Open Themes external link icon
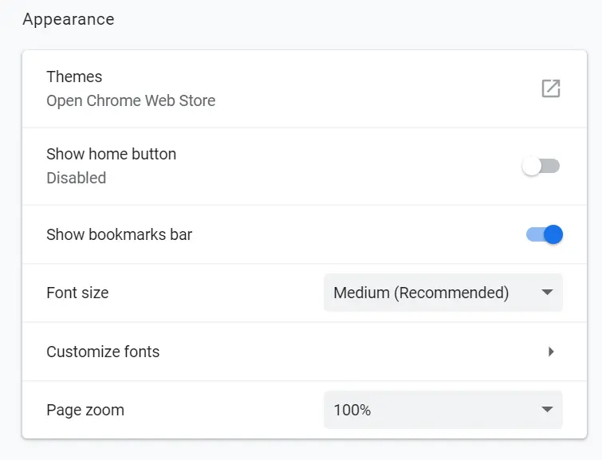The image size is (602, 460). (x=551, y=88)
